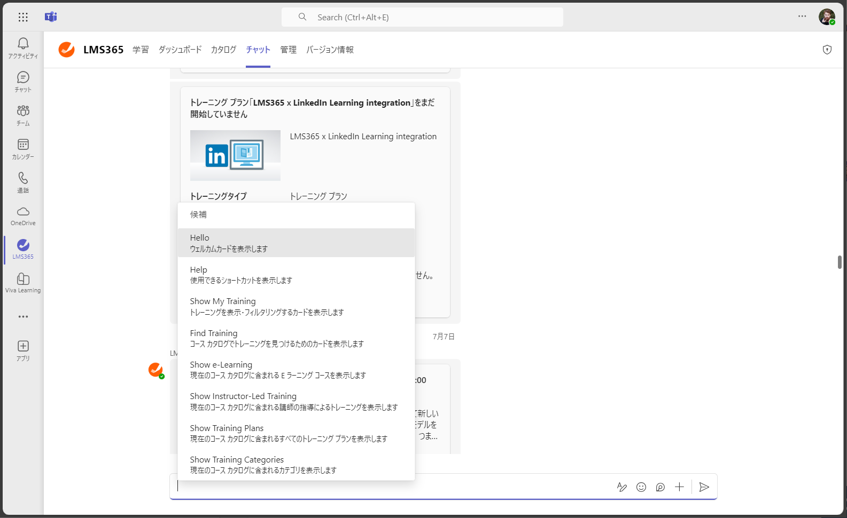
Task: Click the search magnifier icon
Action: click(x=302, y=17)
